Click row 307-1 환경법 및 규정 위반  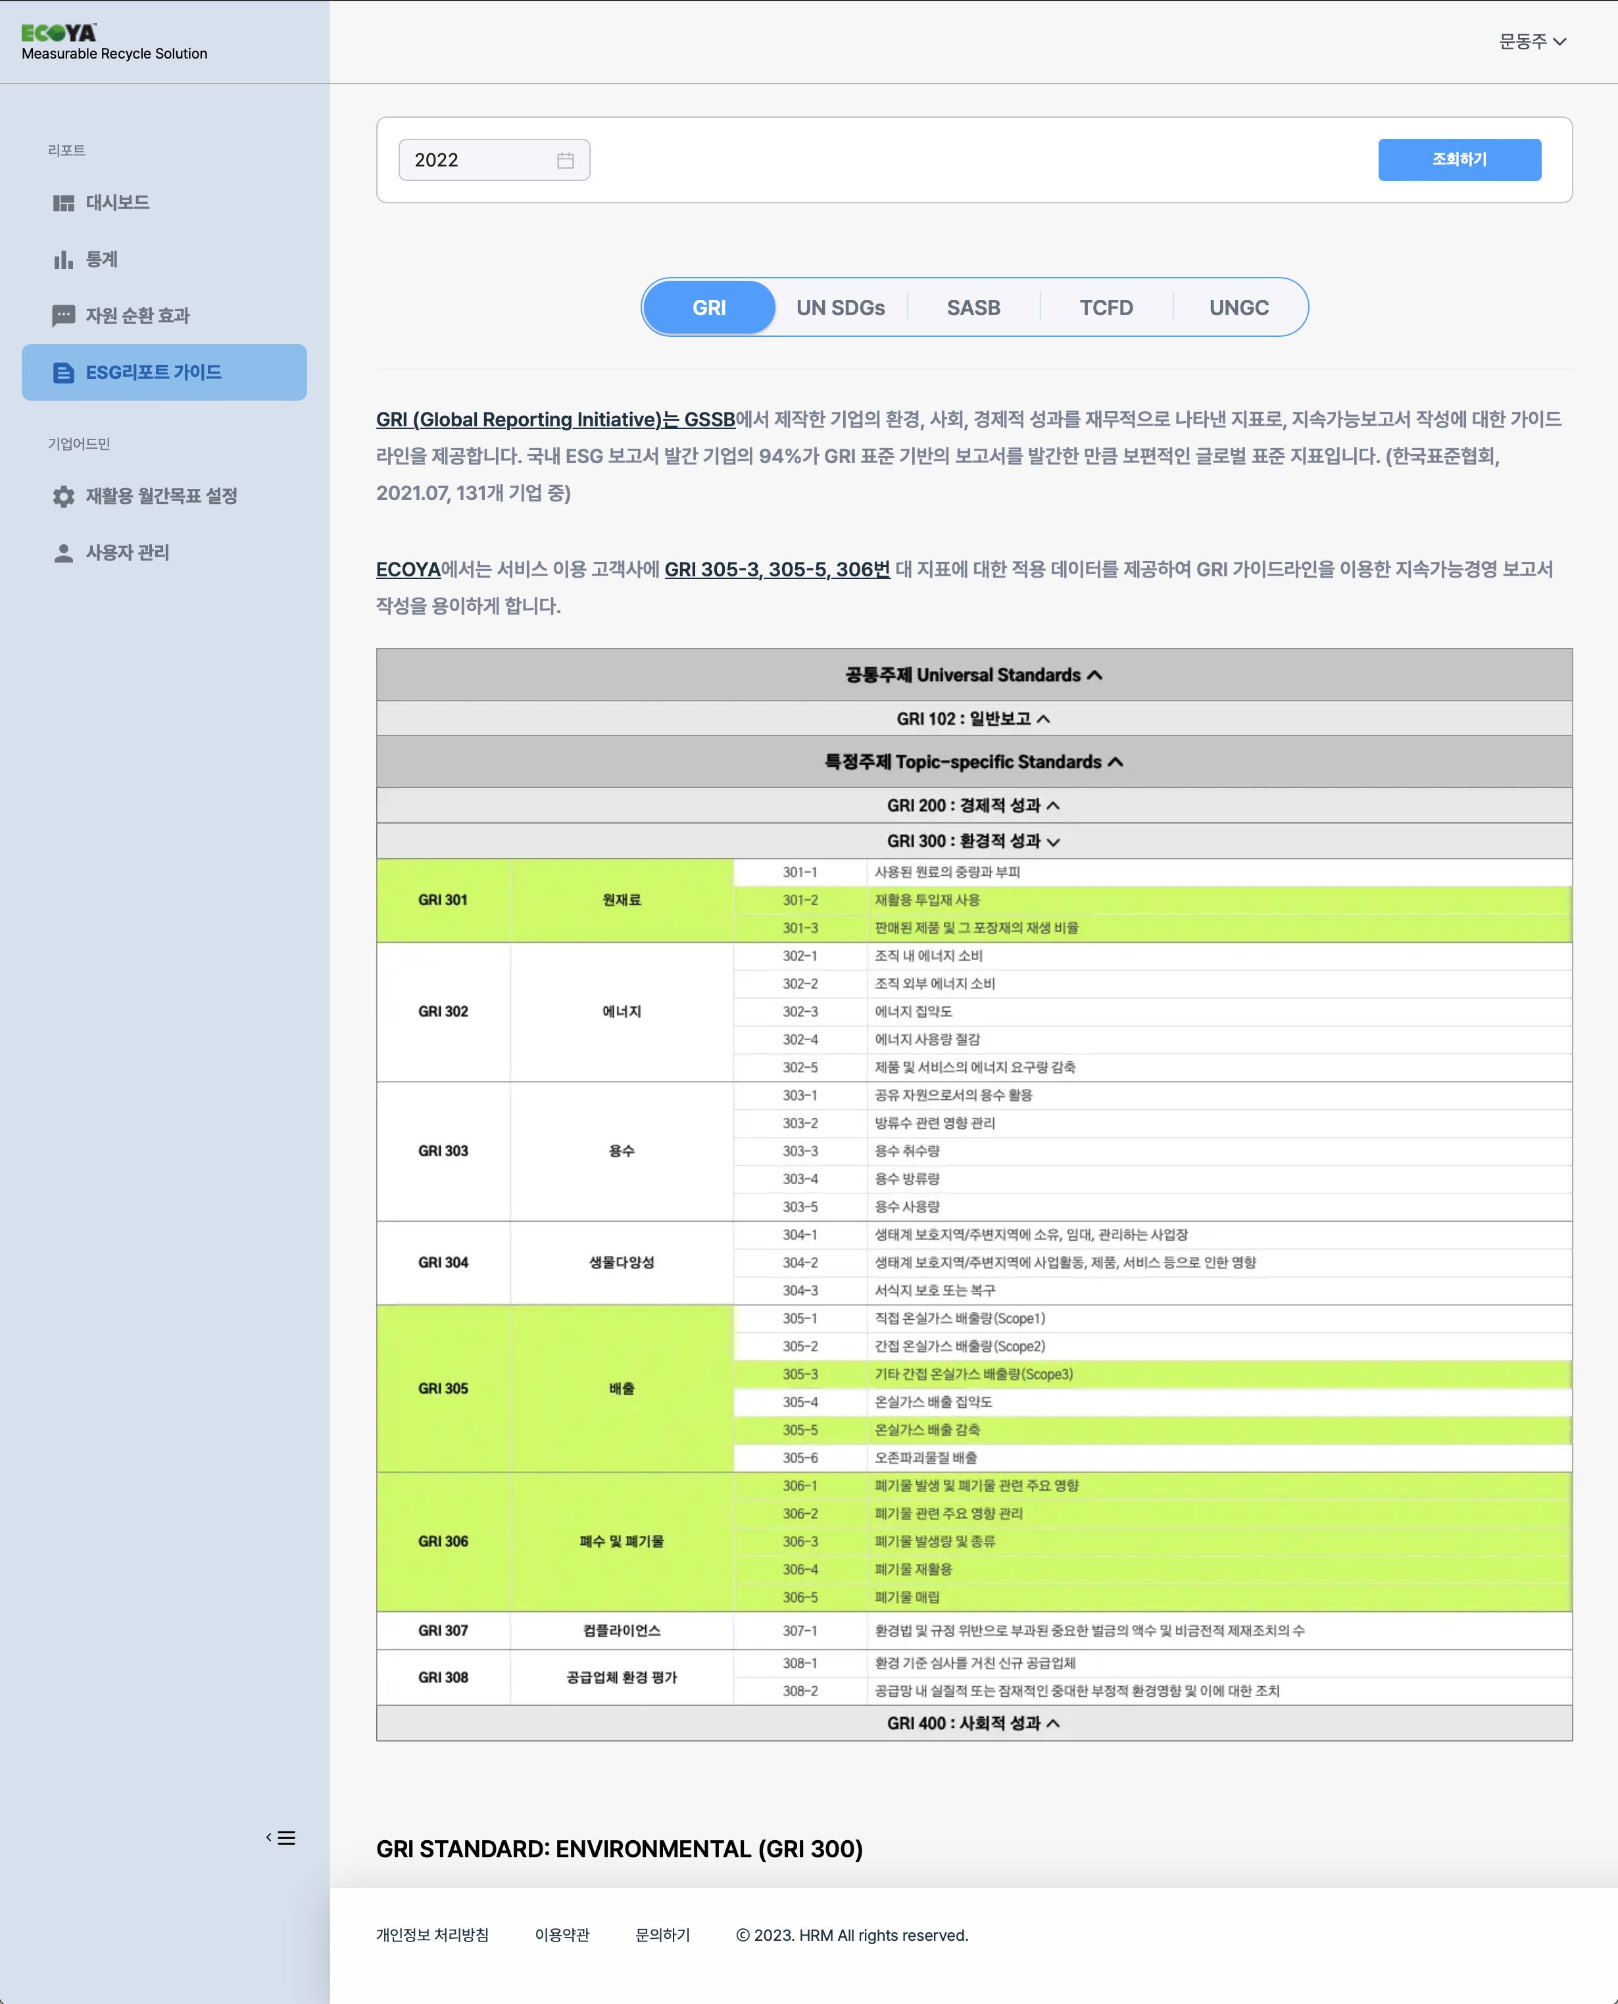(x=1153, y=1631)
